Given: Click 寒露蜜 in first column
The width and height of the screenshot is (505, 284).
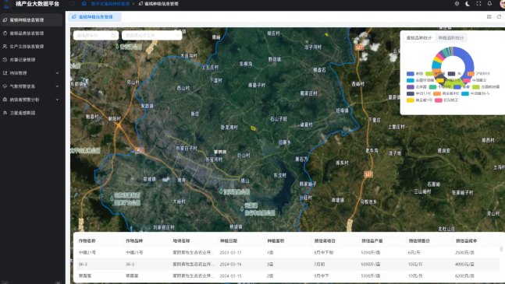Looking at the screenshot, I should click(85, 275).
